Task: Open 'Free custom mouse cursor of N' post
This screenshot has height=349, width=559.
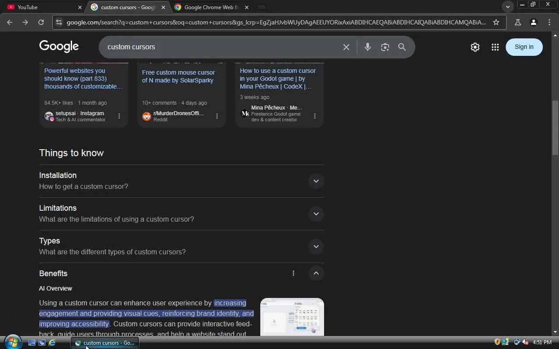Action: click(179, 76)
